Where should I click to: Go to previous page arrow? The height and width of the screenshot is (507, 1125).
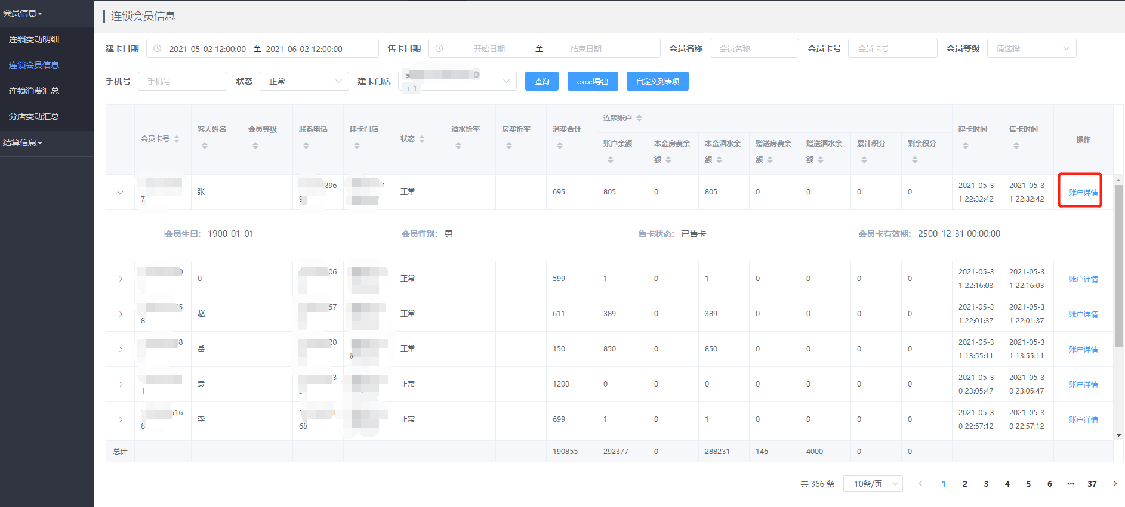tap(920, 484)
